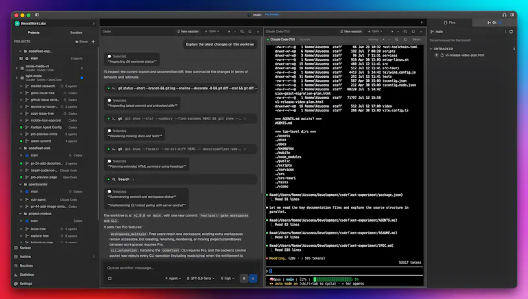Screen dimensions: 528x299
Task: Select the Claude Code (TUI) terminal tab
Action: pos(282,40)
